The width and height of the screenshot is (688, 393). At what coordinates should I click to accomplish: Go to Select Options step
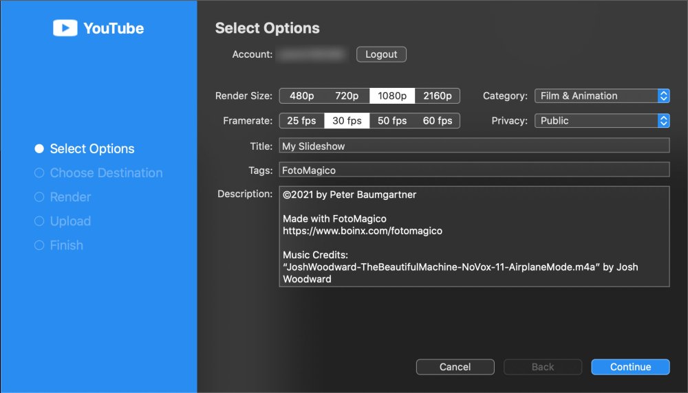[x=85, y=149]
